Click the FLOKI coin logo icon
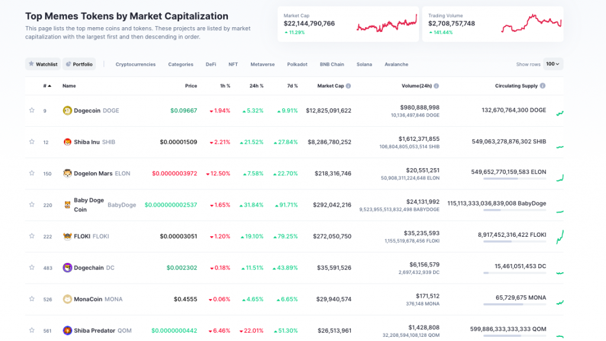 (67, 236)
